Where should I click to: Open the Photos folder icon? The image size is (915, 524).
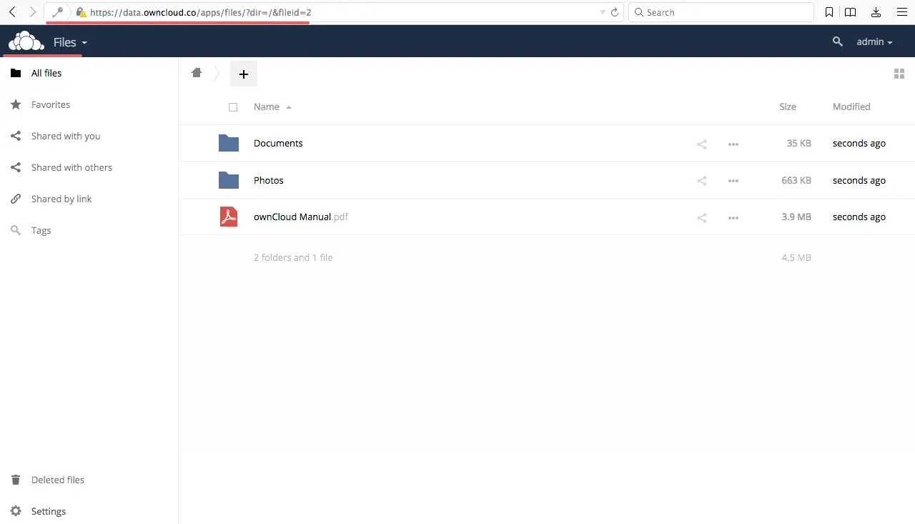tap(229, 180)
